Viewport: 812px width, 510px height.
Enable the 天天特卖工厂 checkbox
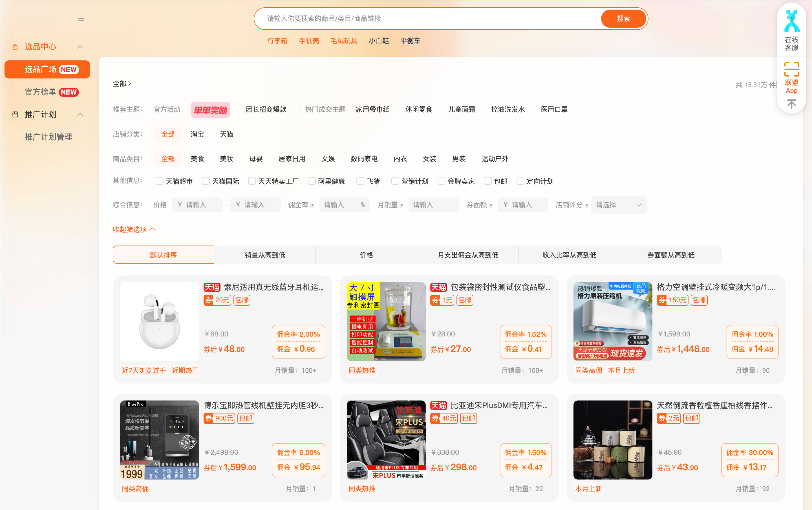pos(252,181)
